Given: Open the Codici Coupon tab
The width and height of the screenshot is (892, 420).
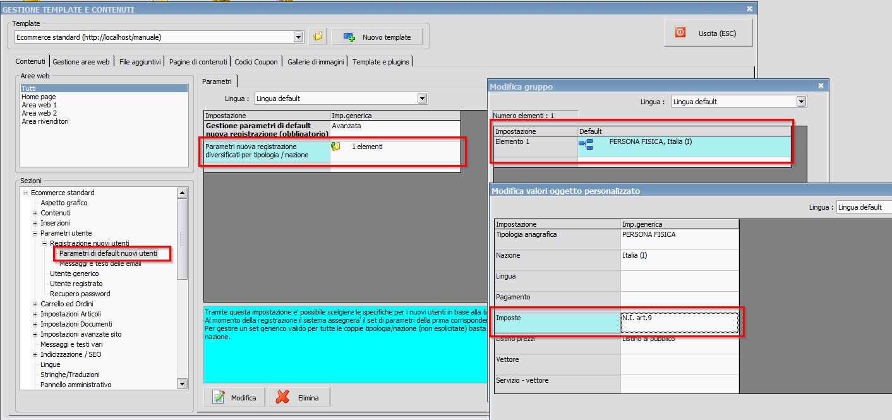Looking at the screenshot, I should click(256, 62).
